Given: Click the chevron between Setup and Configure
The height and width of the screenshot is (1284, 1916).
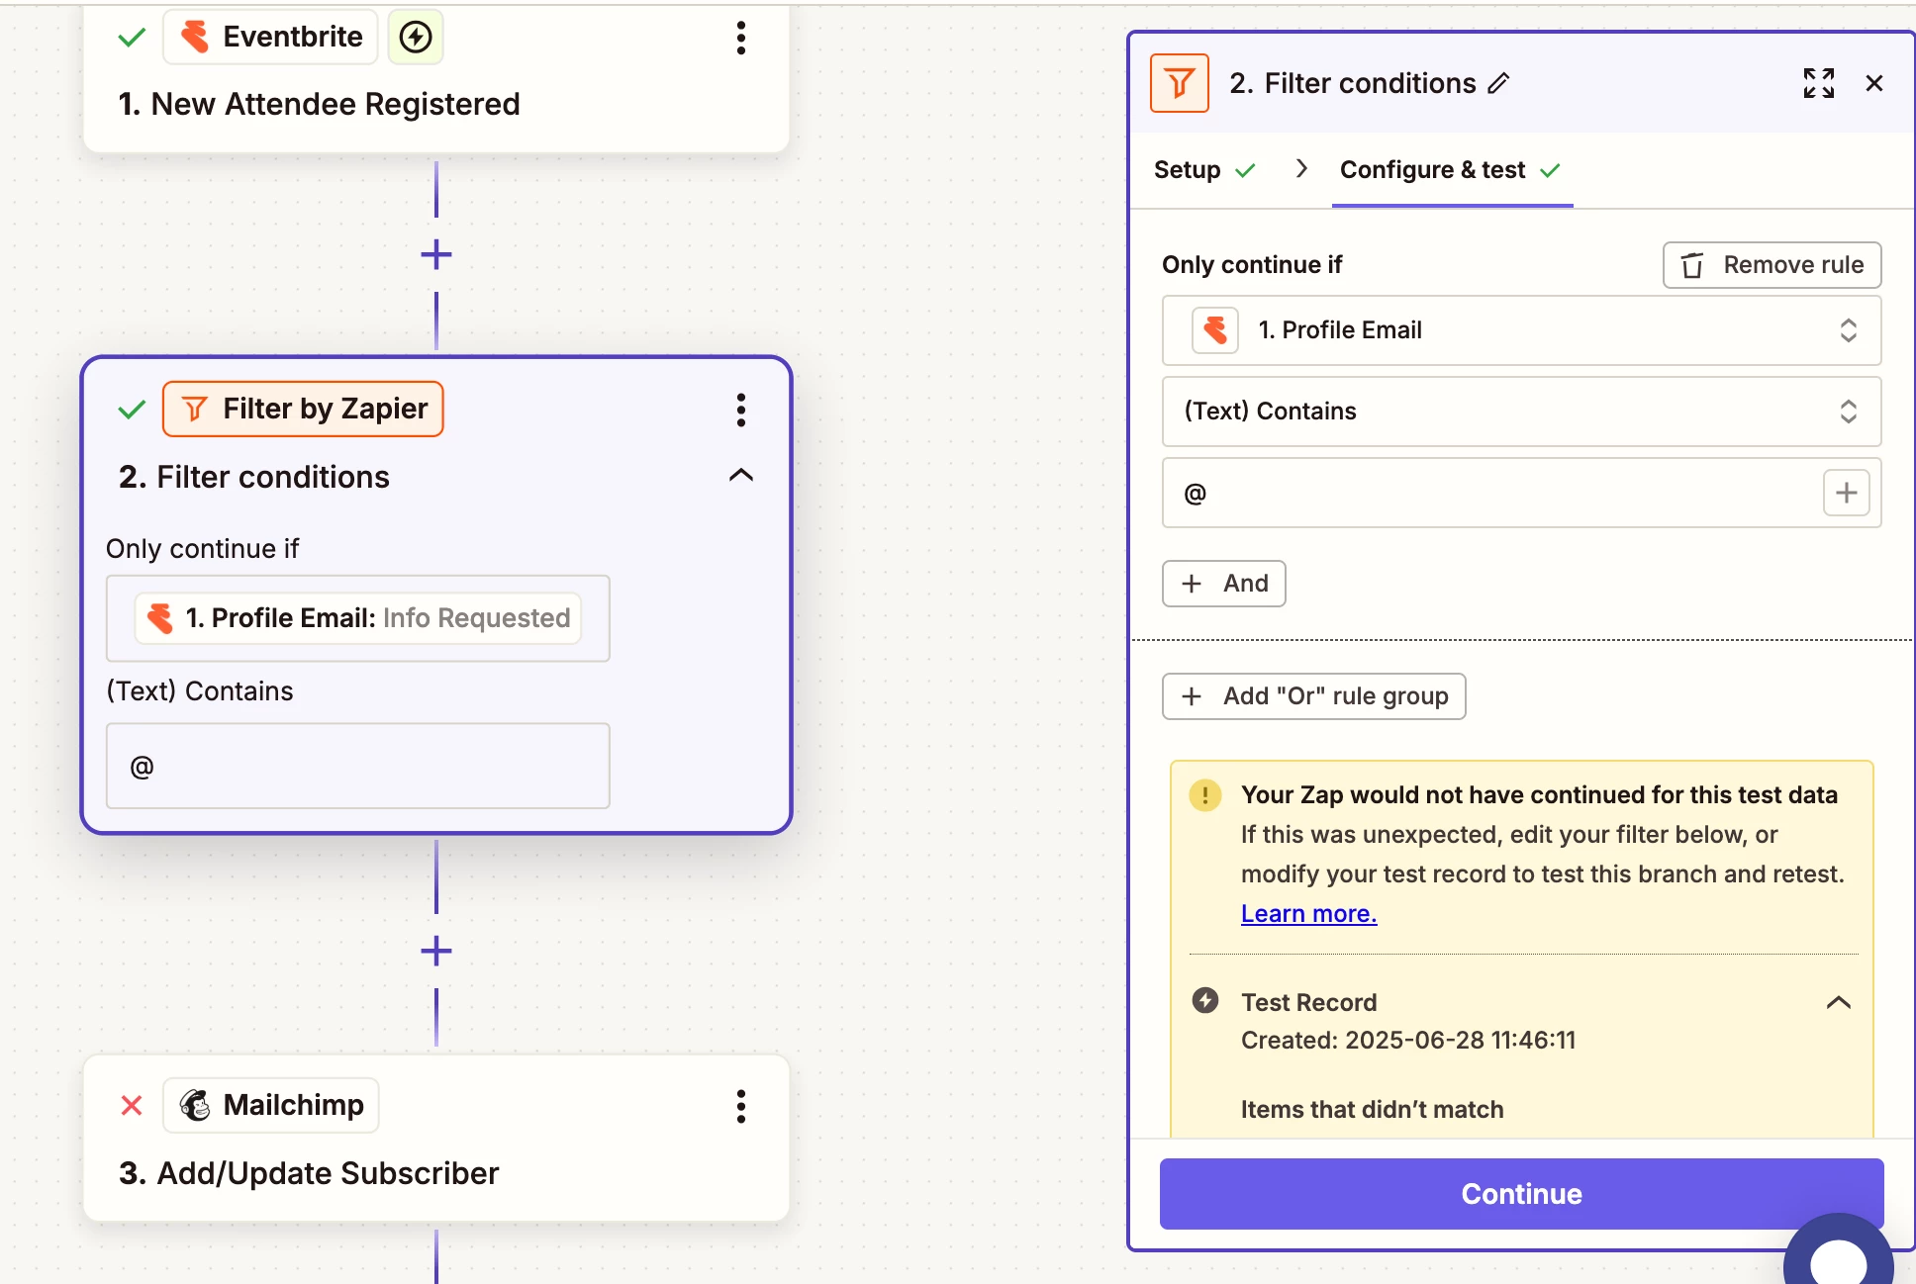Looking at the screenshot, I should pos(1301,169).
